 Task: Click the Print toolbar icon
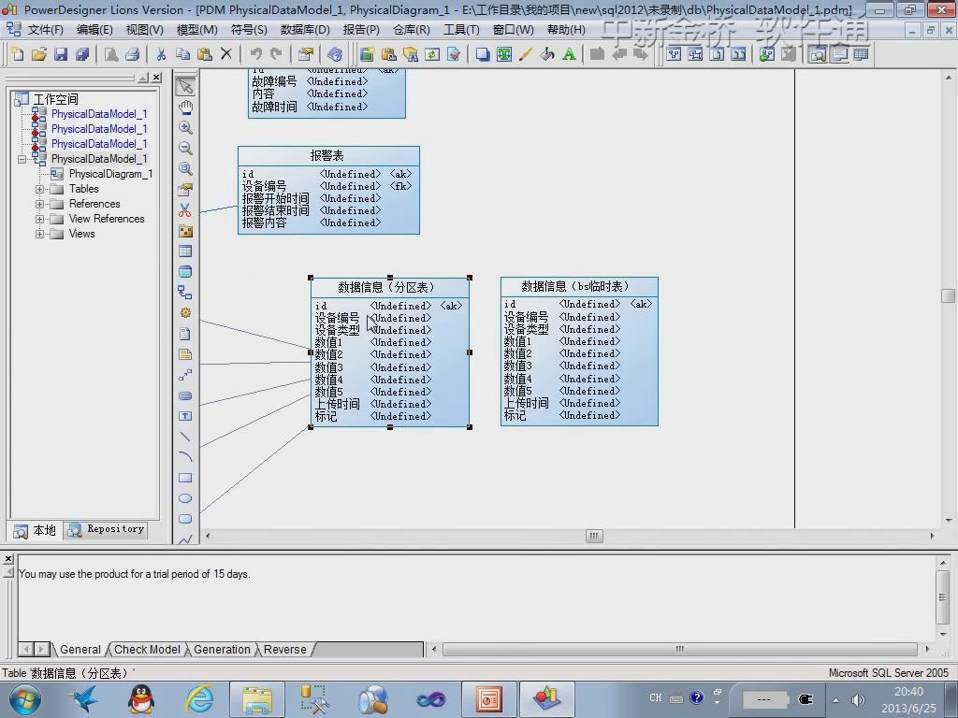[133, 54]
